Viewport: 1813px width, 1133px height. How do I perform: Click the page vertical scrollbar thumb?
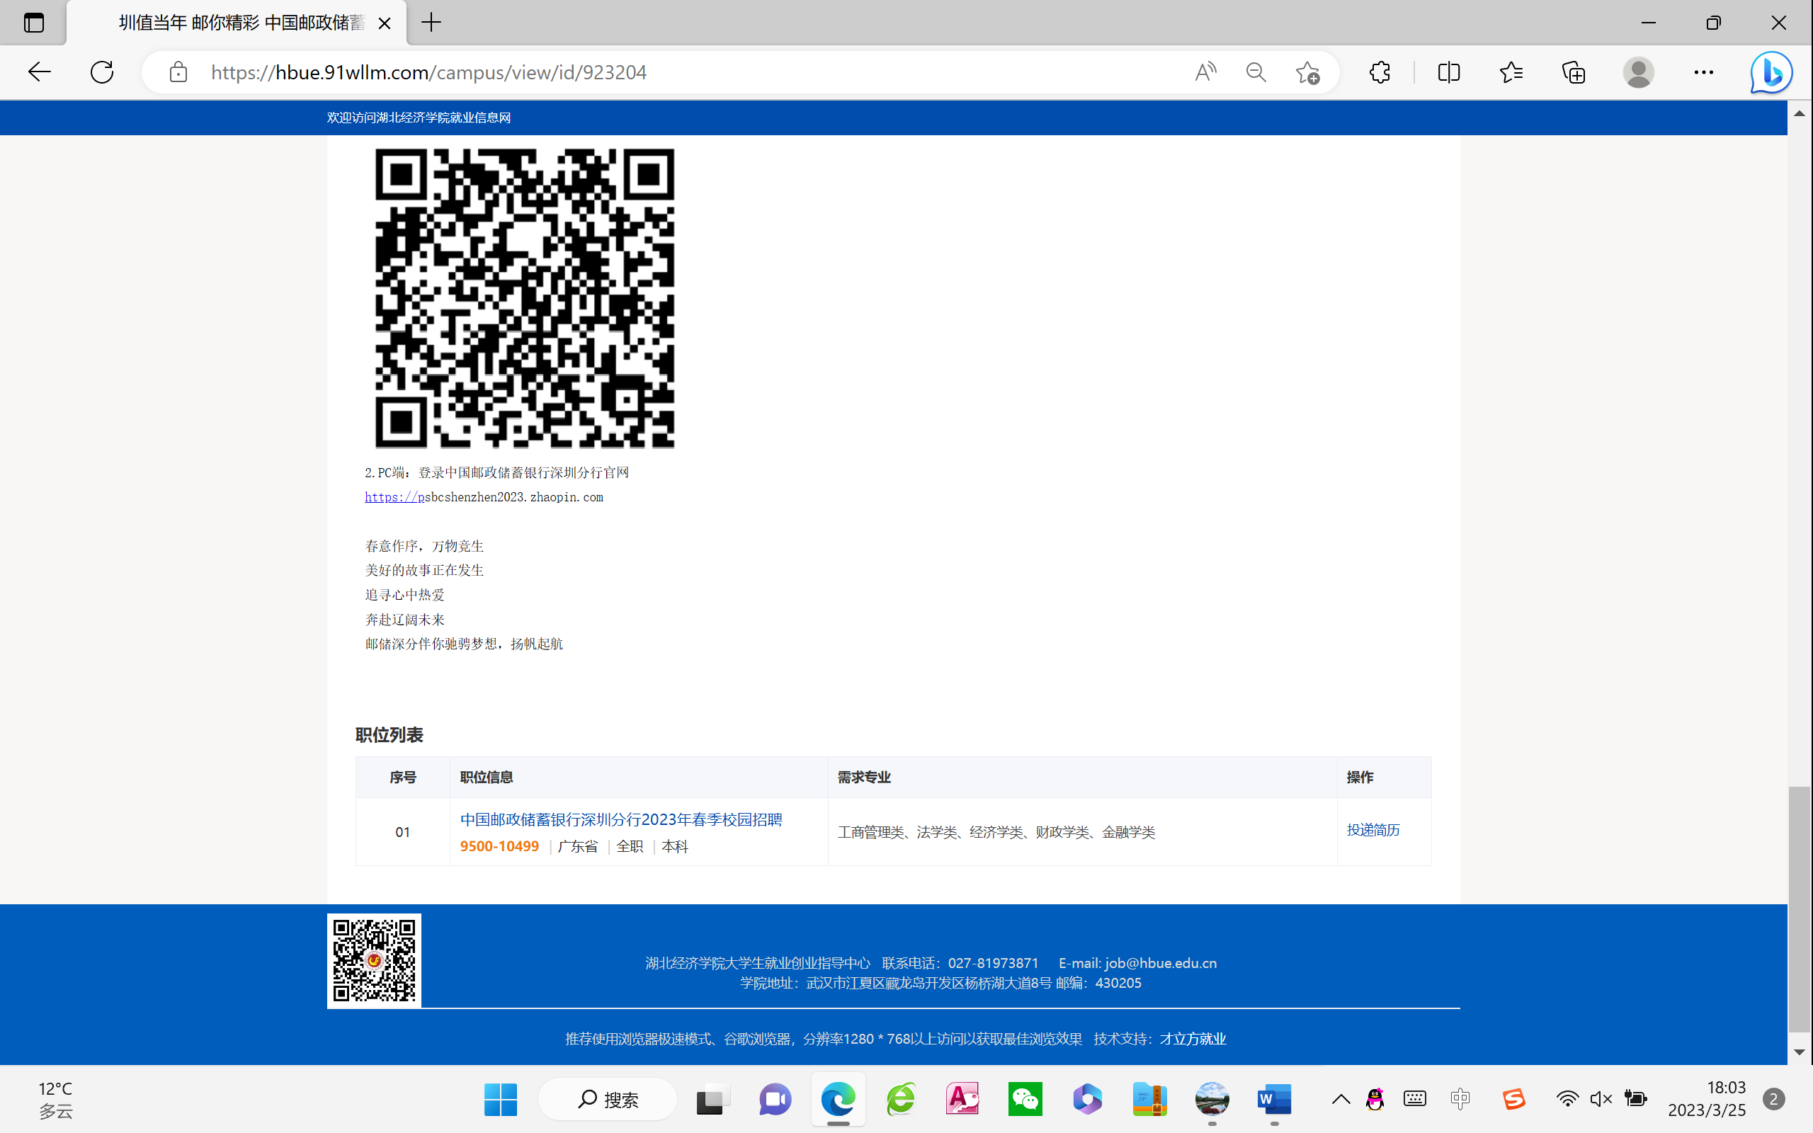click(1799, 909)
